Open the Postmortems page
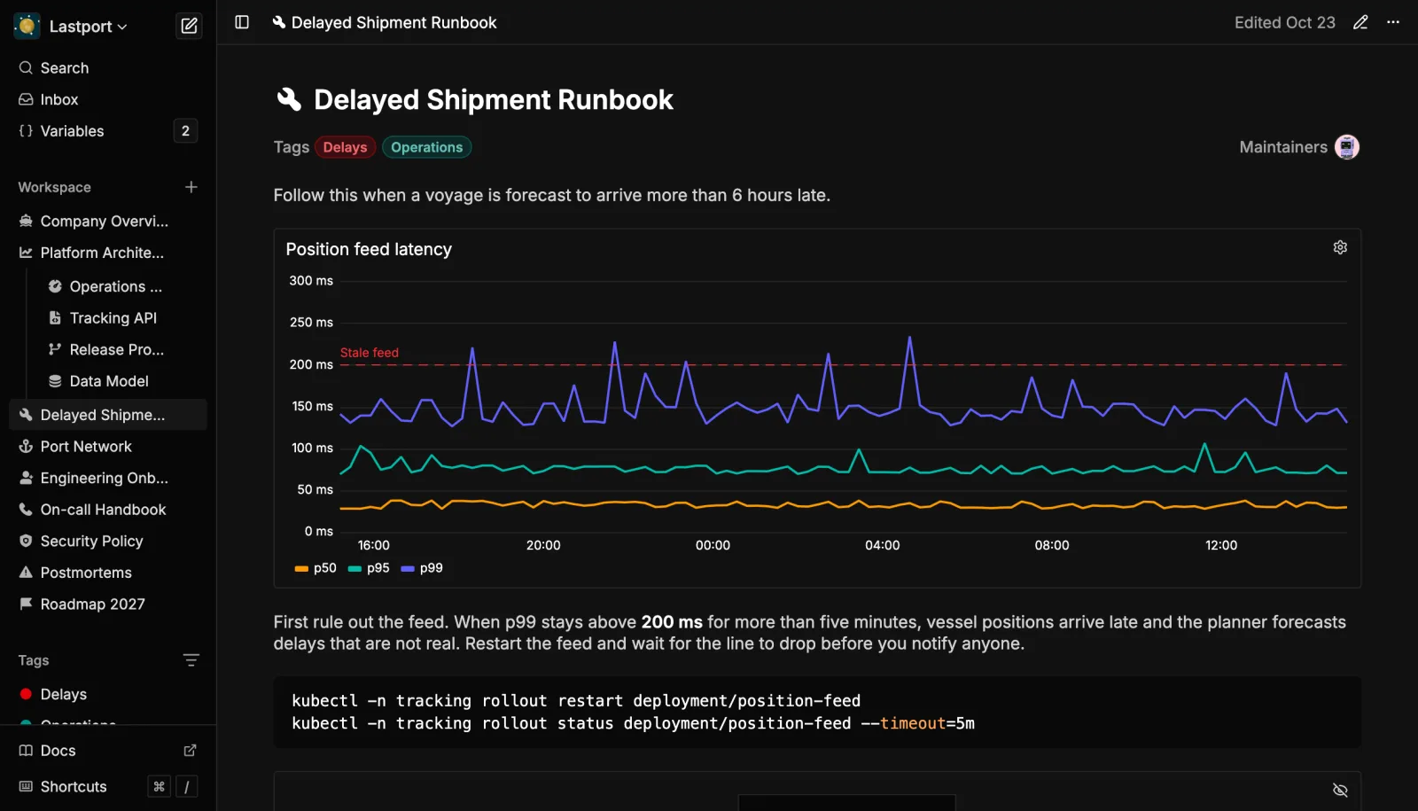The height and width of the screenshot is (811, 1418). pyautogui.click(x=108, y=573)
